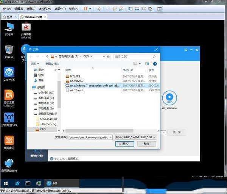227x194 pixels.
Task: Click the up-folder arrow in Open dialog
Action: tap(47, 57)
